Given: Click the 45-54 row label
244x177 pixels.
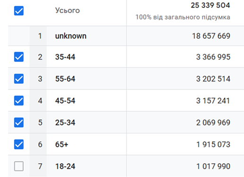Looking at the screenshot, I should click(65, 101).
